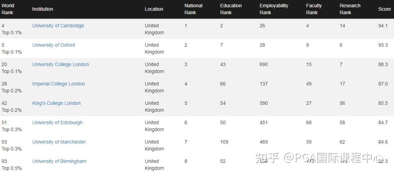
Task: Click the Score column header
Action: [x=385, y=9]
